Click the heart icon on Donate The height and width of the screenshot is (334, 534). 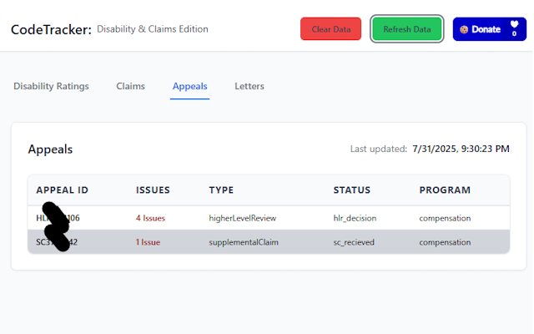coord(514,24)
